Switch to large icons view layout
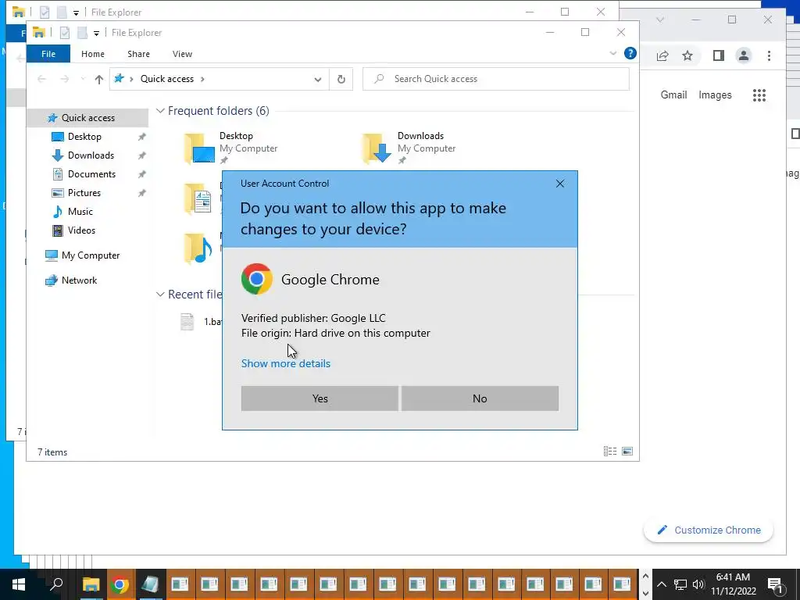This screenshot has height=600, width=800. pyautogui.click(x=627, y=451)
